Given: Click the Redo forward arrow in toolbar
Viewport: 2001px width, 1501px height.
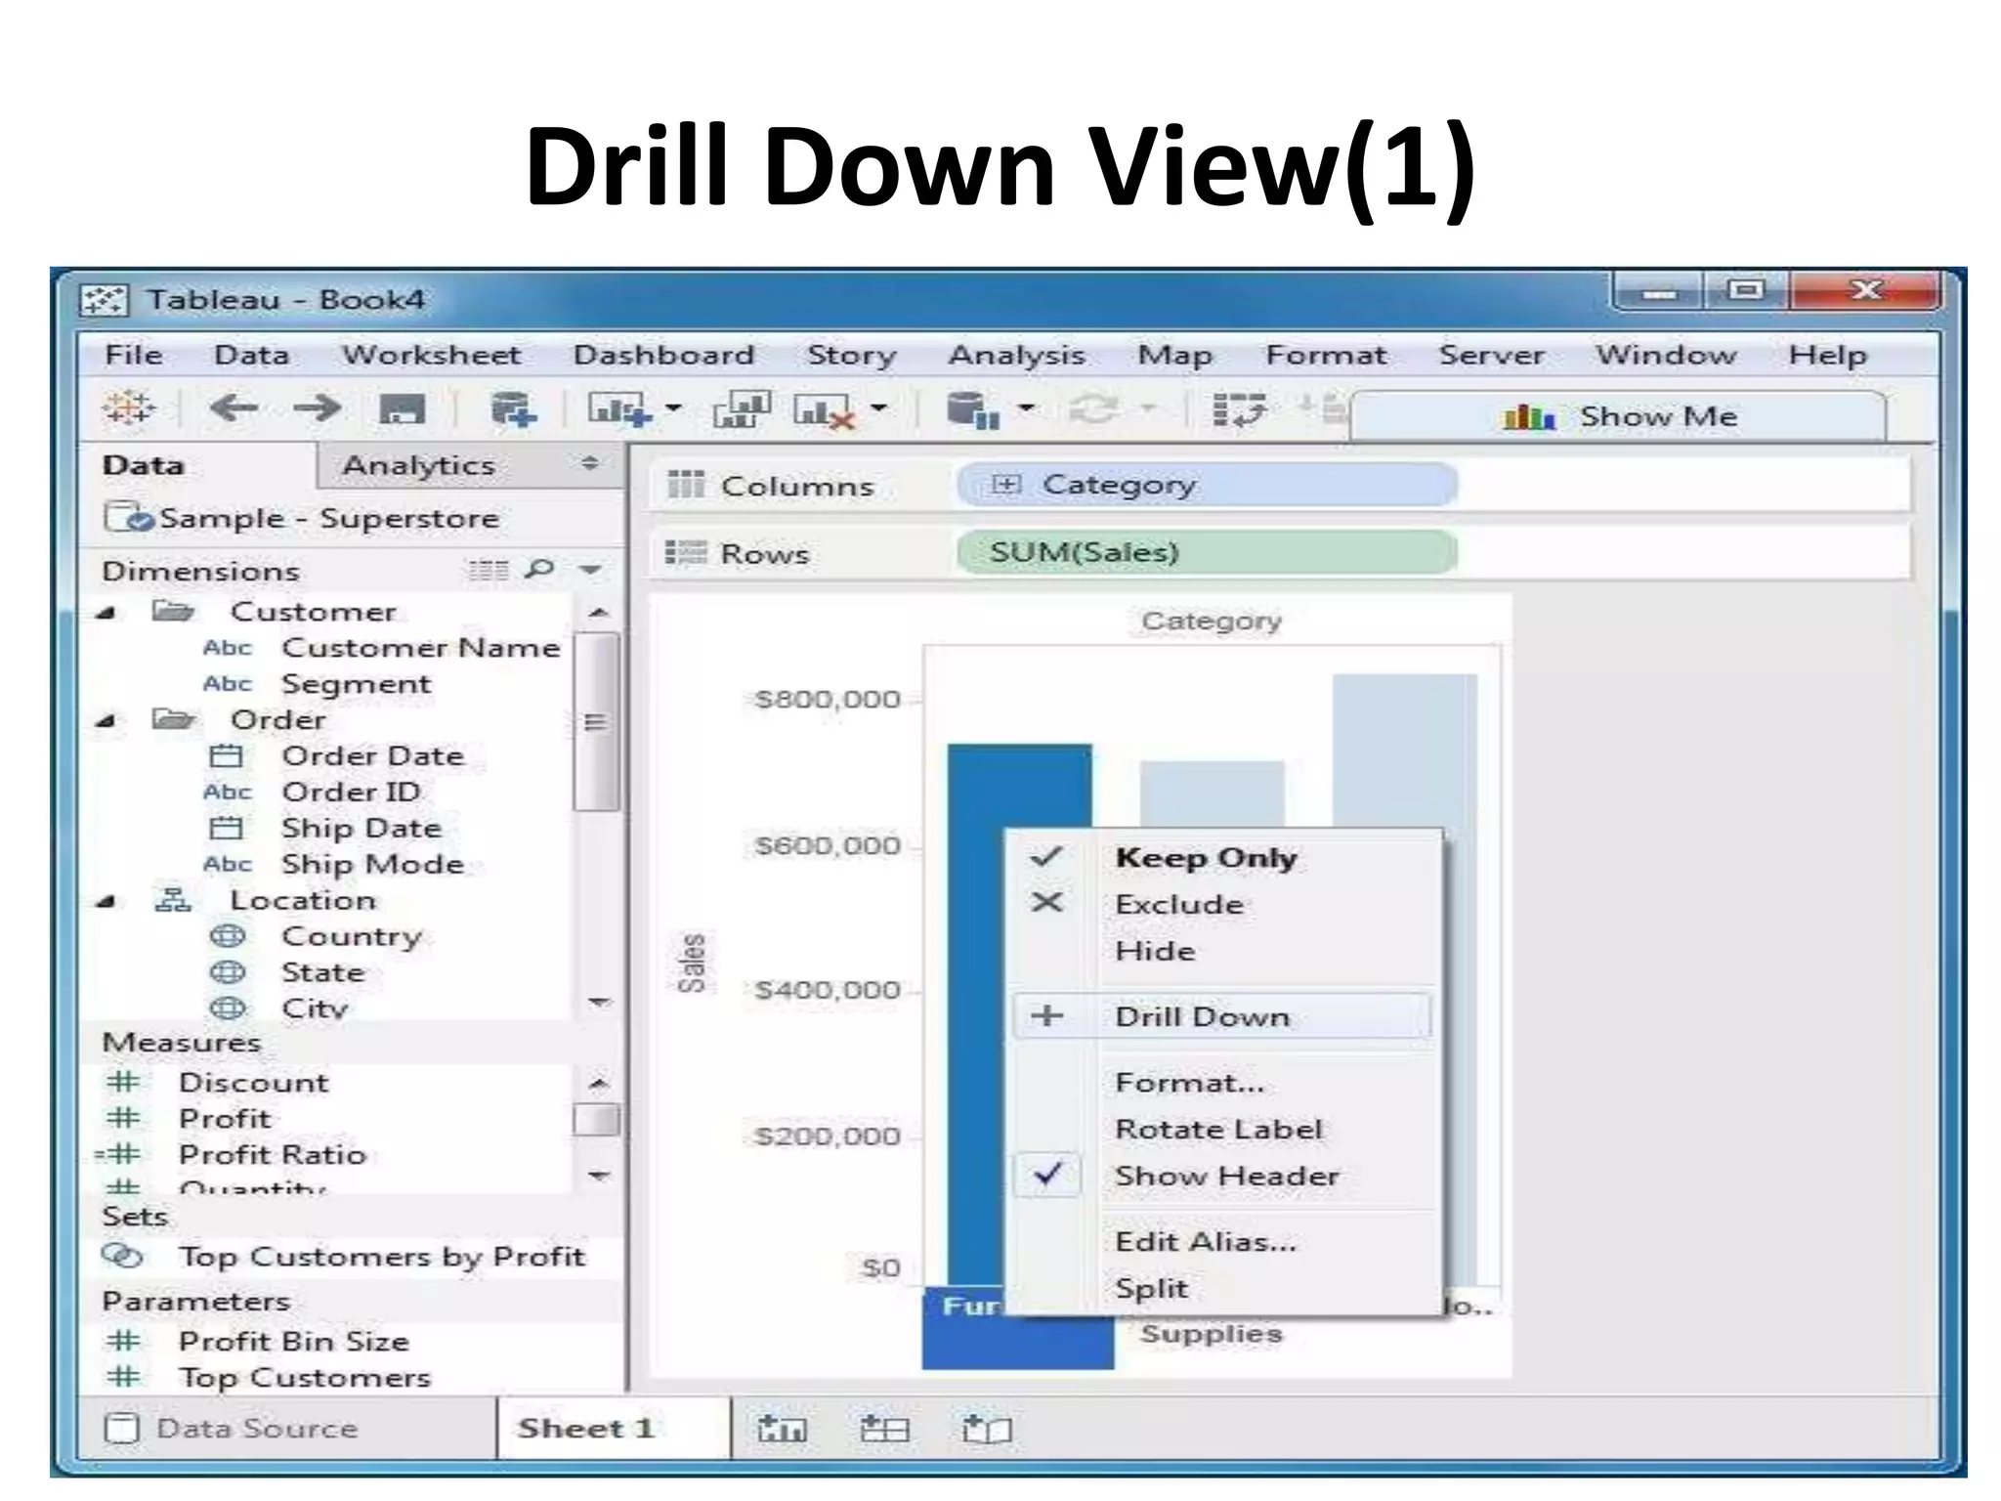Looking at the screenshot, I should pyautogui.click(x=317, y=408).
